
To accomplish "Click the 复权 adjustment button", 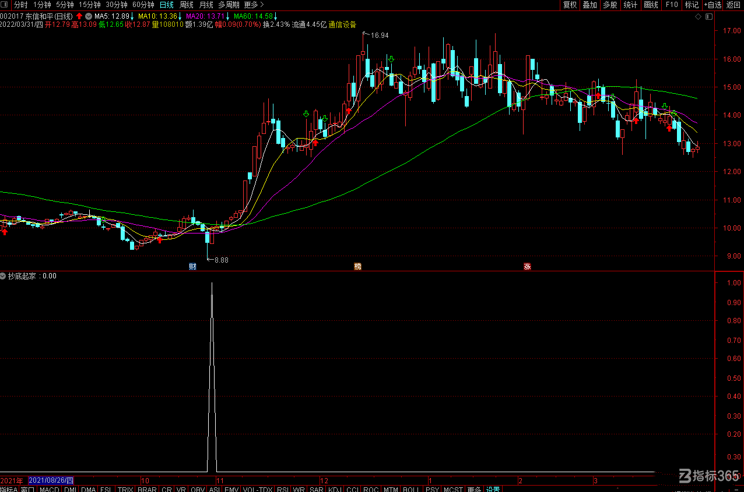I will 570,5.
